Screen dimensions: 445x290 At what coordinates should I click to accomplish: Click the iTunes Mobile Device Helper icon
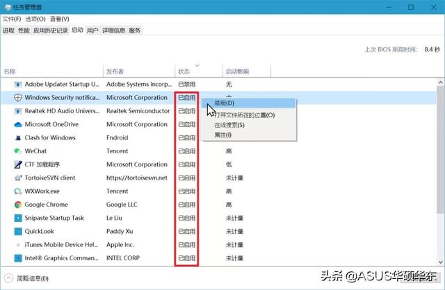18,245
